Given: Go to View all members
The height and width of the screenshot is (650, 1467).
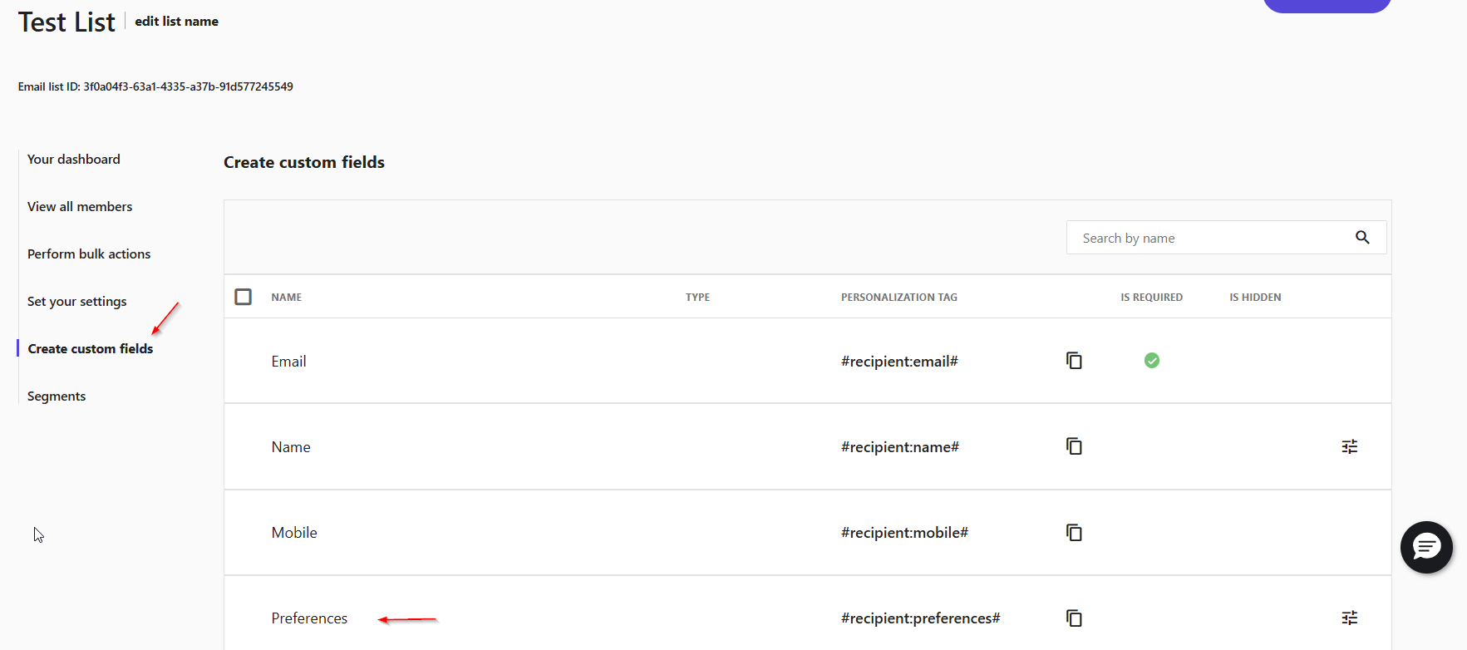Looking at the screenshot, I should point(80,207).
